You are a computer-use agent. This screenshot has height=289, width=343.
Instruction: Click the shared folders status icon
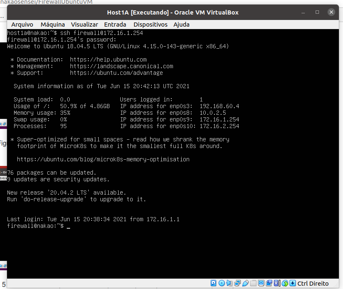click(253, 283)
